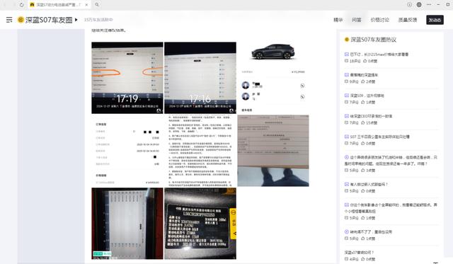This screenshot has width=453, height=264.
Task: Open the vehicle nameplate photo thumbnail
Action: click(200, 223)
